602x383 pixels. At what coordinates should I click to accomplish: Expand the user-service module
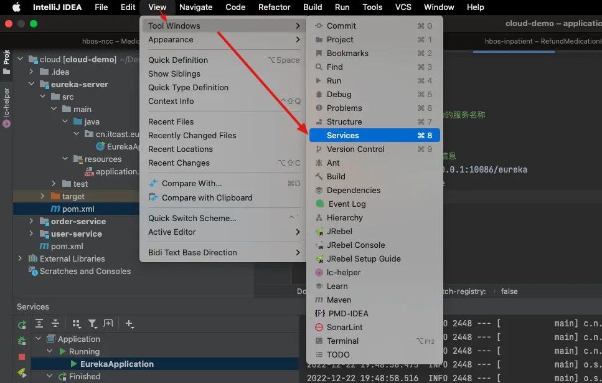click(32, 234)
